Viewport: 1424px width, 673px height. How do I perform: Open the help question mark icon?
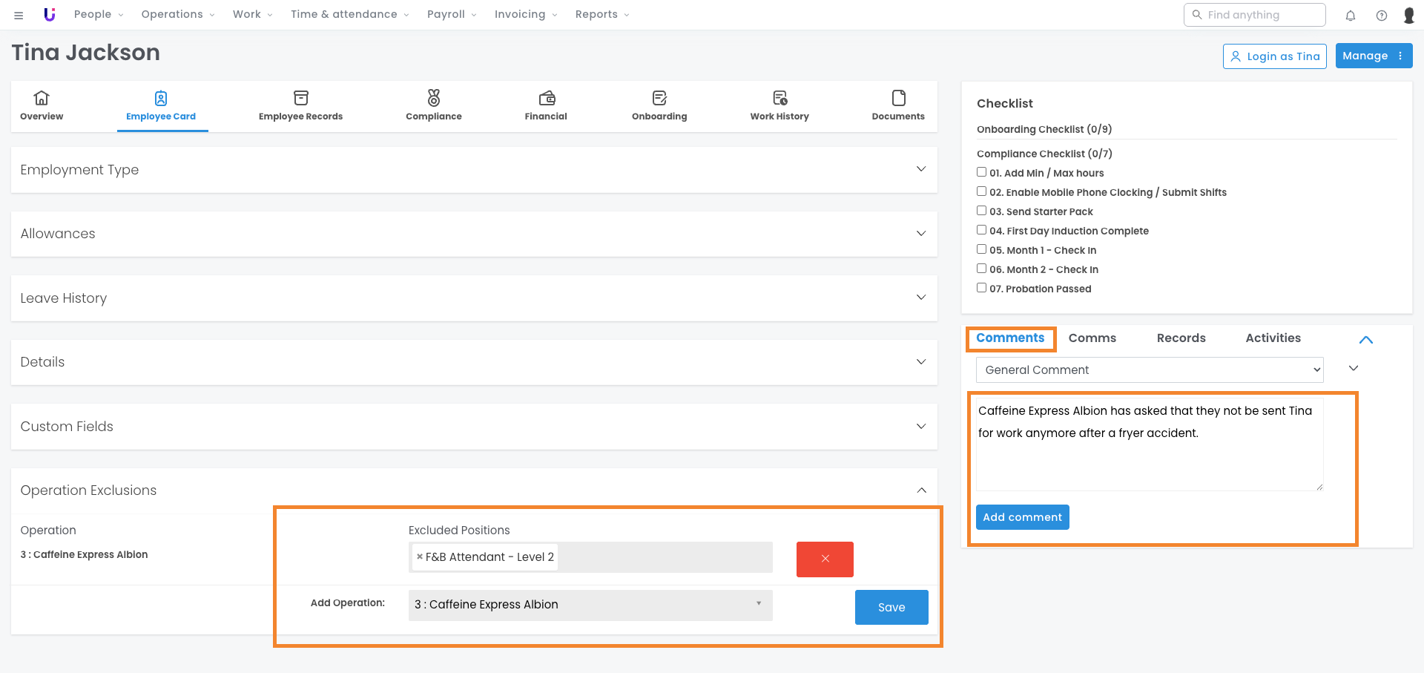click(x=1381, y=15)
